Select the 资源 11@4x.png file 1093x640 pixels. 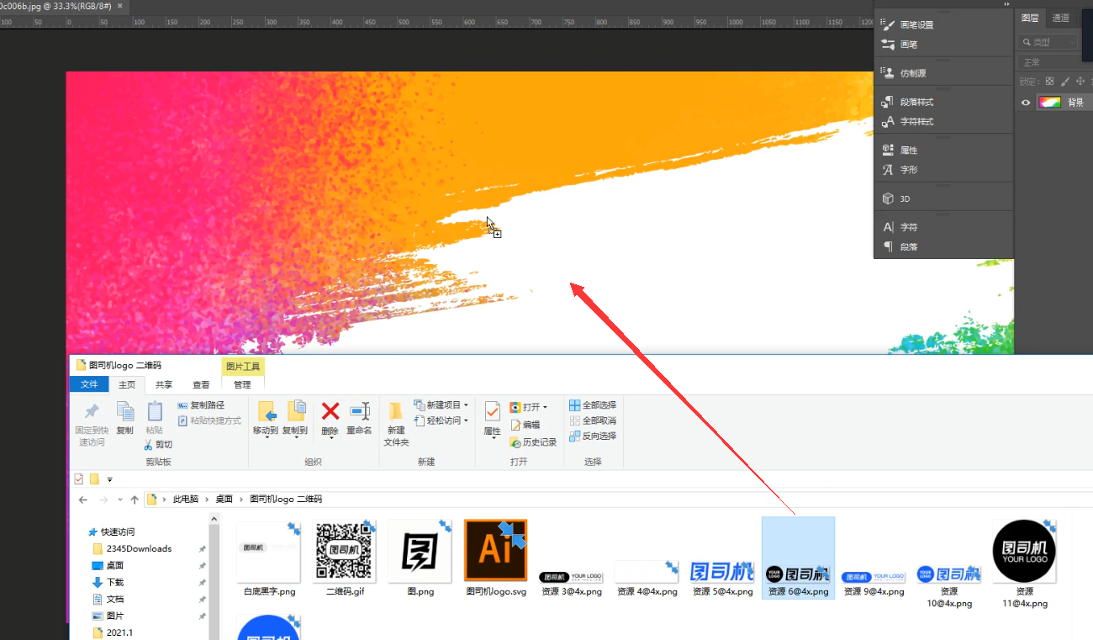[1024, 563]
